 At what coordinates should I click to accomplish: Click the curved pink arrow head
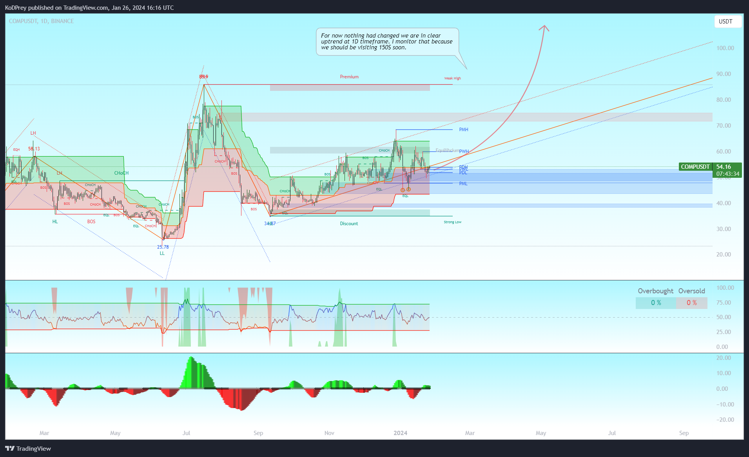544,28
